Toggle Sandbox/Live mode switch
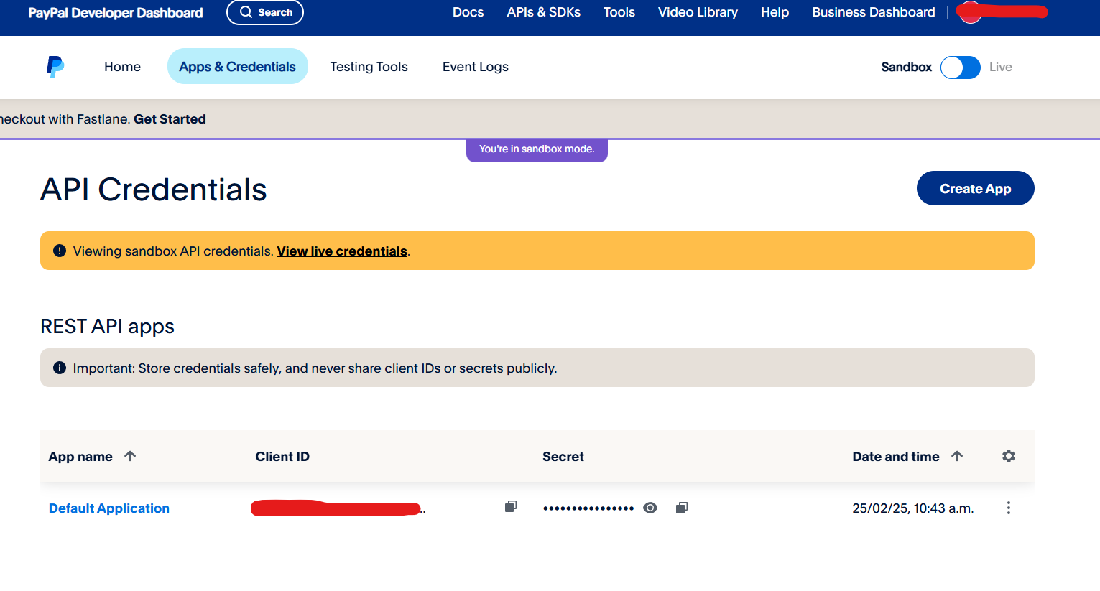This screenshot has width=1100, height=591. [961, 68]
